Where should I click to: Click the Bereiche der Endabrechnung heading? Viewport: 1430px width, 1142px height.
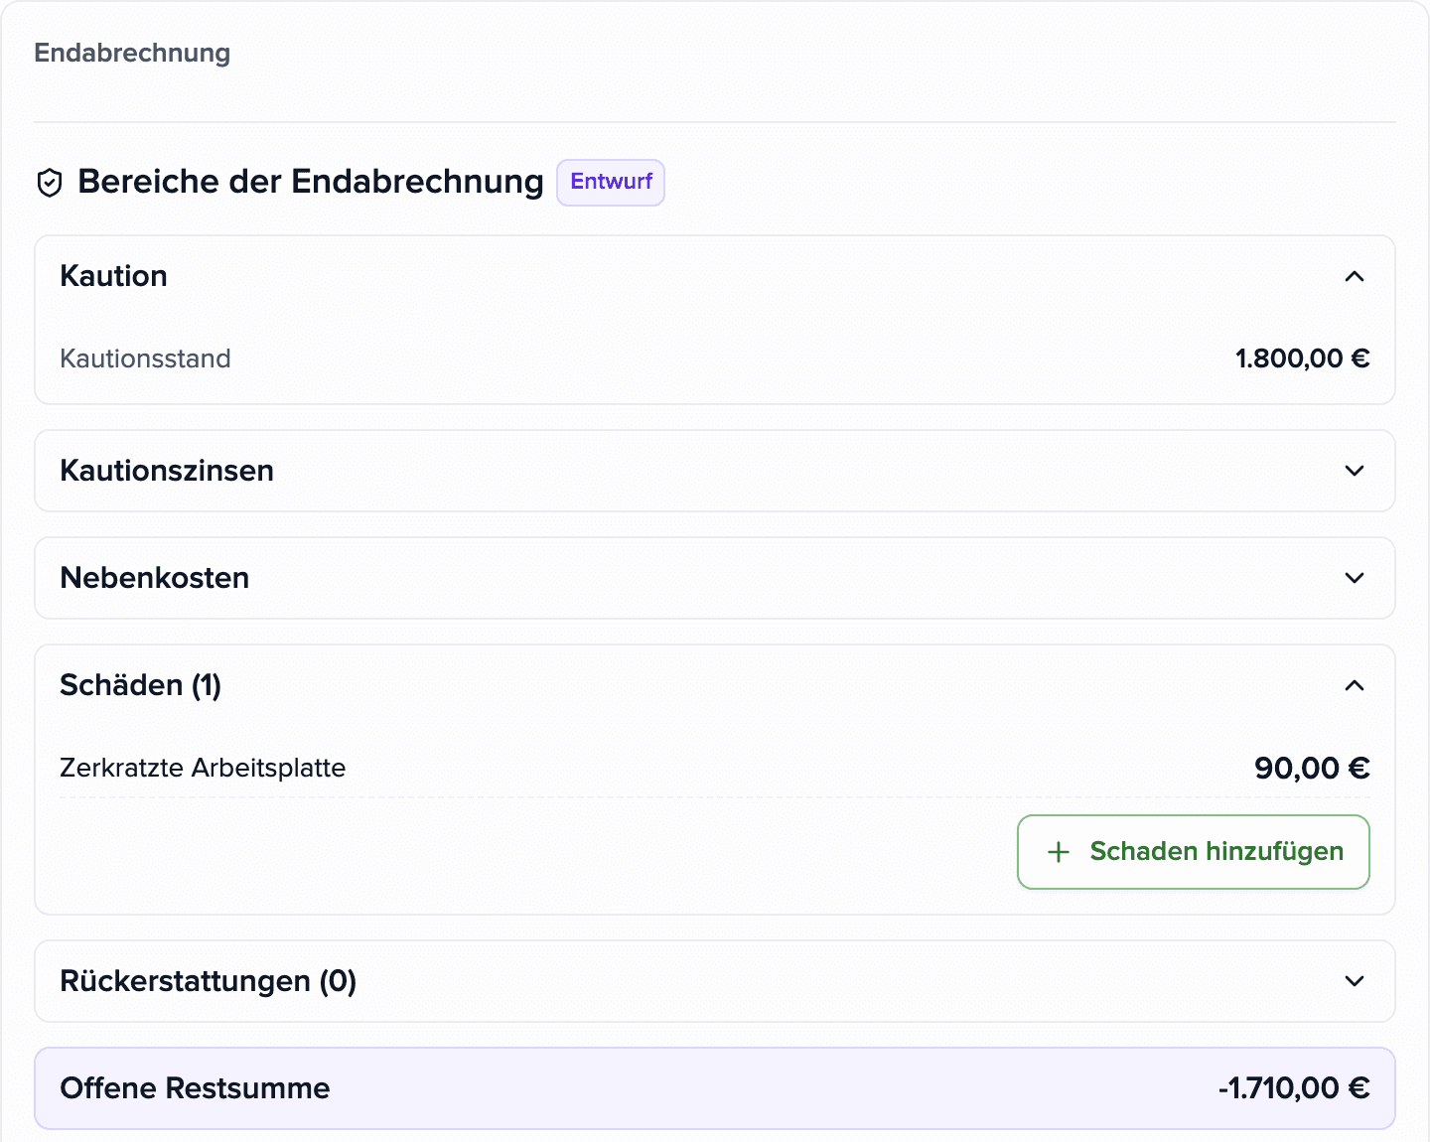click(311, 182)
